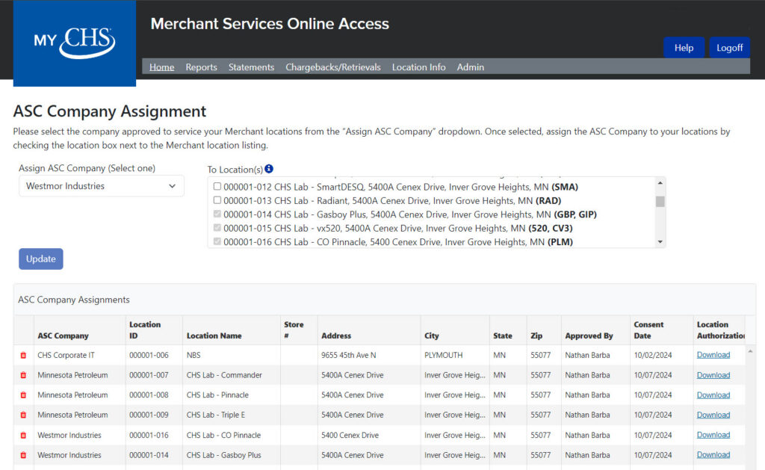Delete the CHS Lab - CO Pinnacle row
The height and width of the screenshot is (470, 765).
(23, 436)
